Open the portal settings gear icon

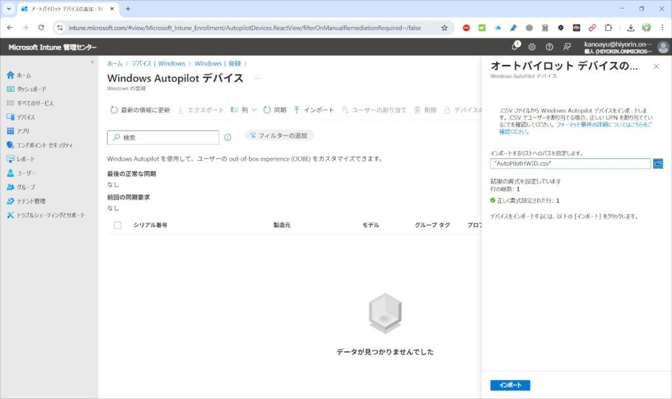tap(532, 47)
